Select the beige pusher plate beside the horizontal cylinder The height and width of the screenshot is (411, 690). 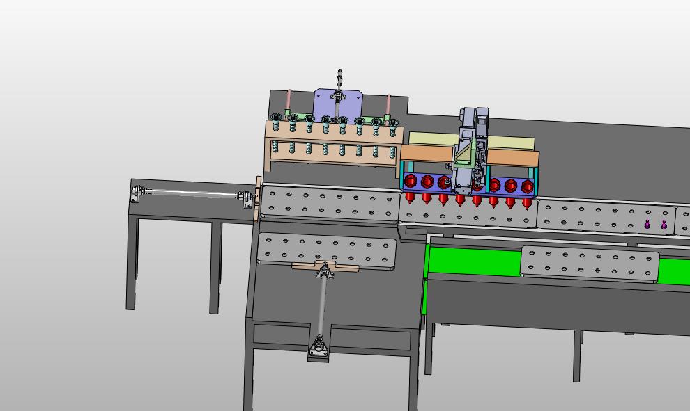click(259, 200)
